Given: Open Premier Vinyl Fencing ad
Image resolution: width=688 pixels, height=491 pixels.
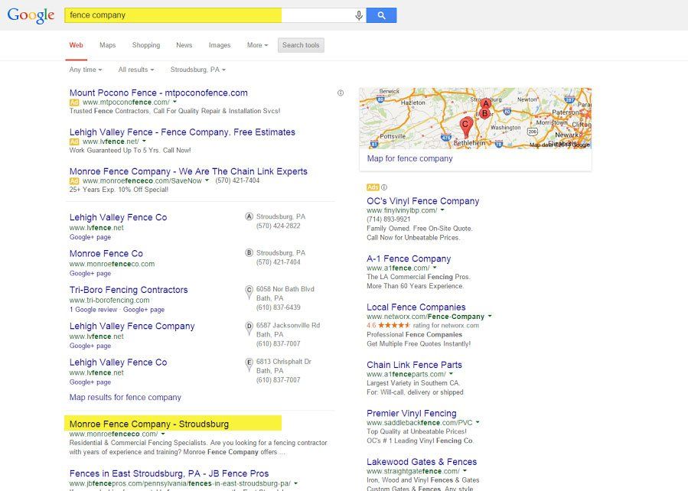Looking at the screenshot, I should click(x=412, y=414).
